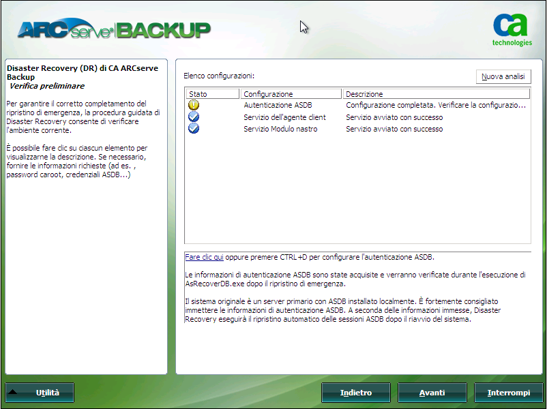This screenshot has width=547, height=409.
Task: Click the checkmark icon for Servizio dell'agente client
Action: click(x=194, y=117)
